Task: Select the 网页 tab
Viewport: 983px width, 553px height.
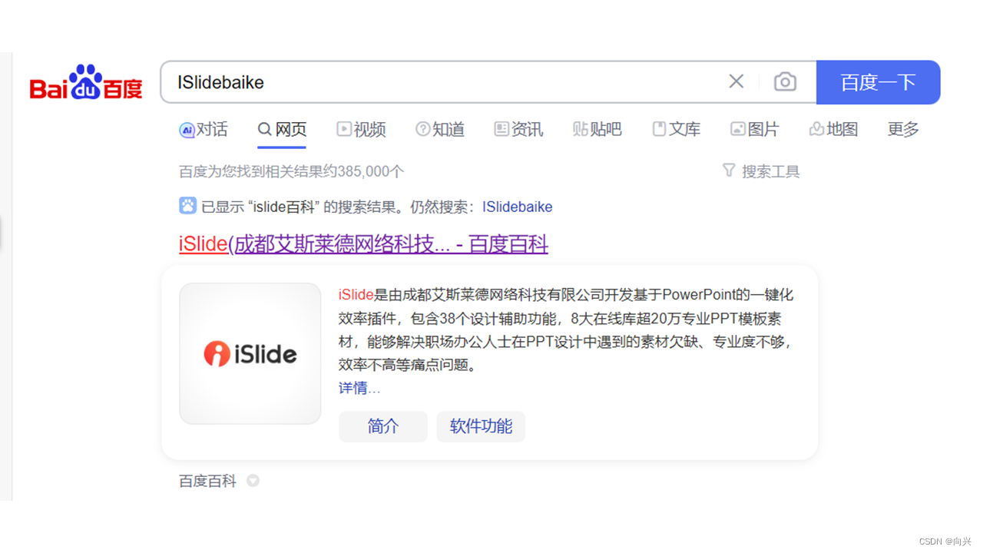Action: (x=282, y=129)
